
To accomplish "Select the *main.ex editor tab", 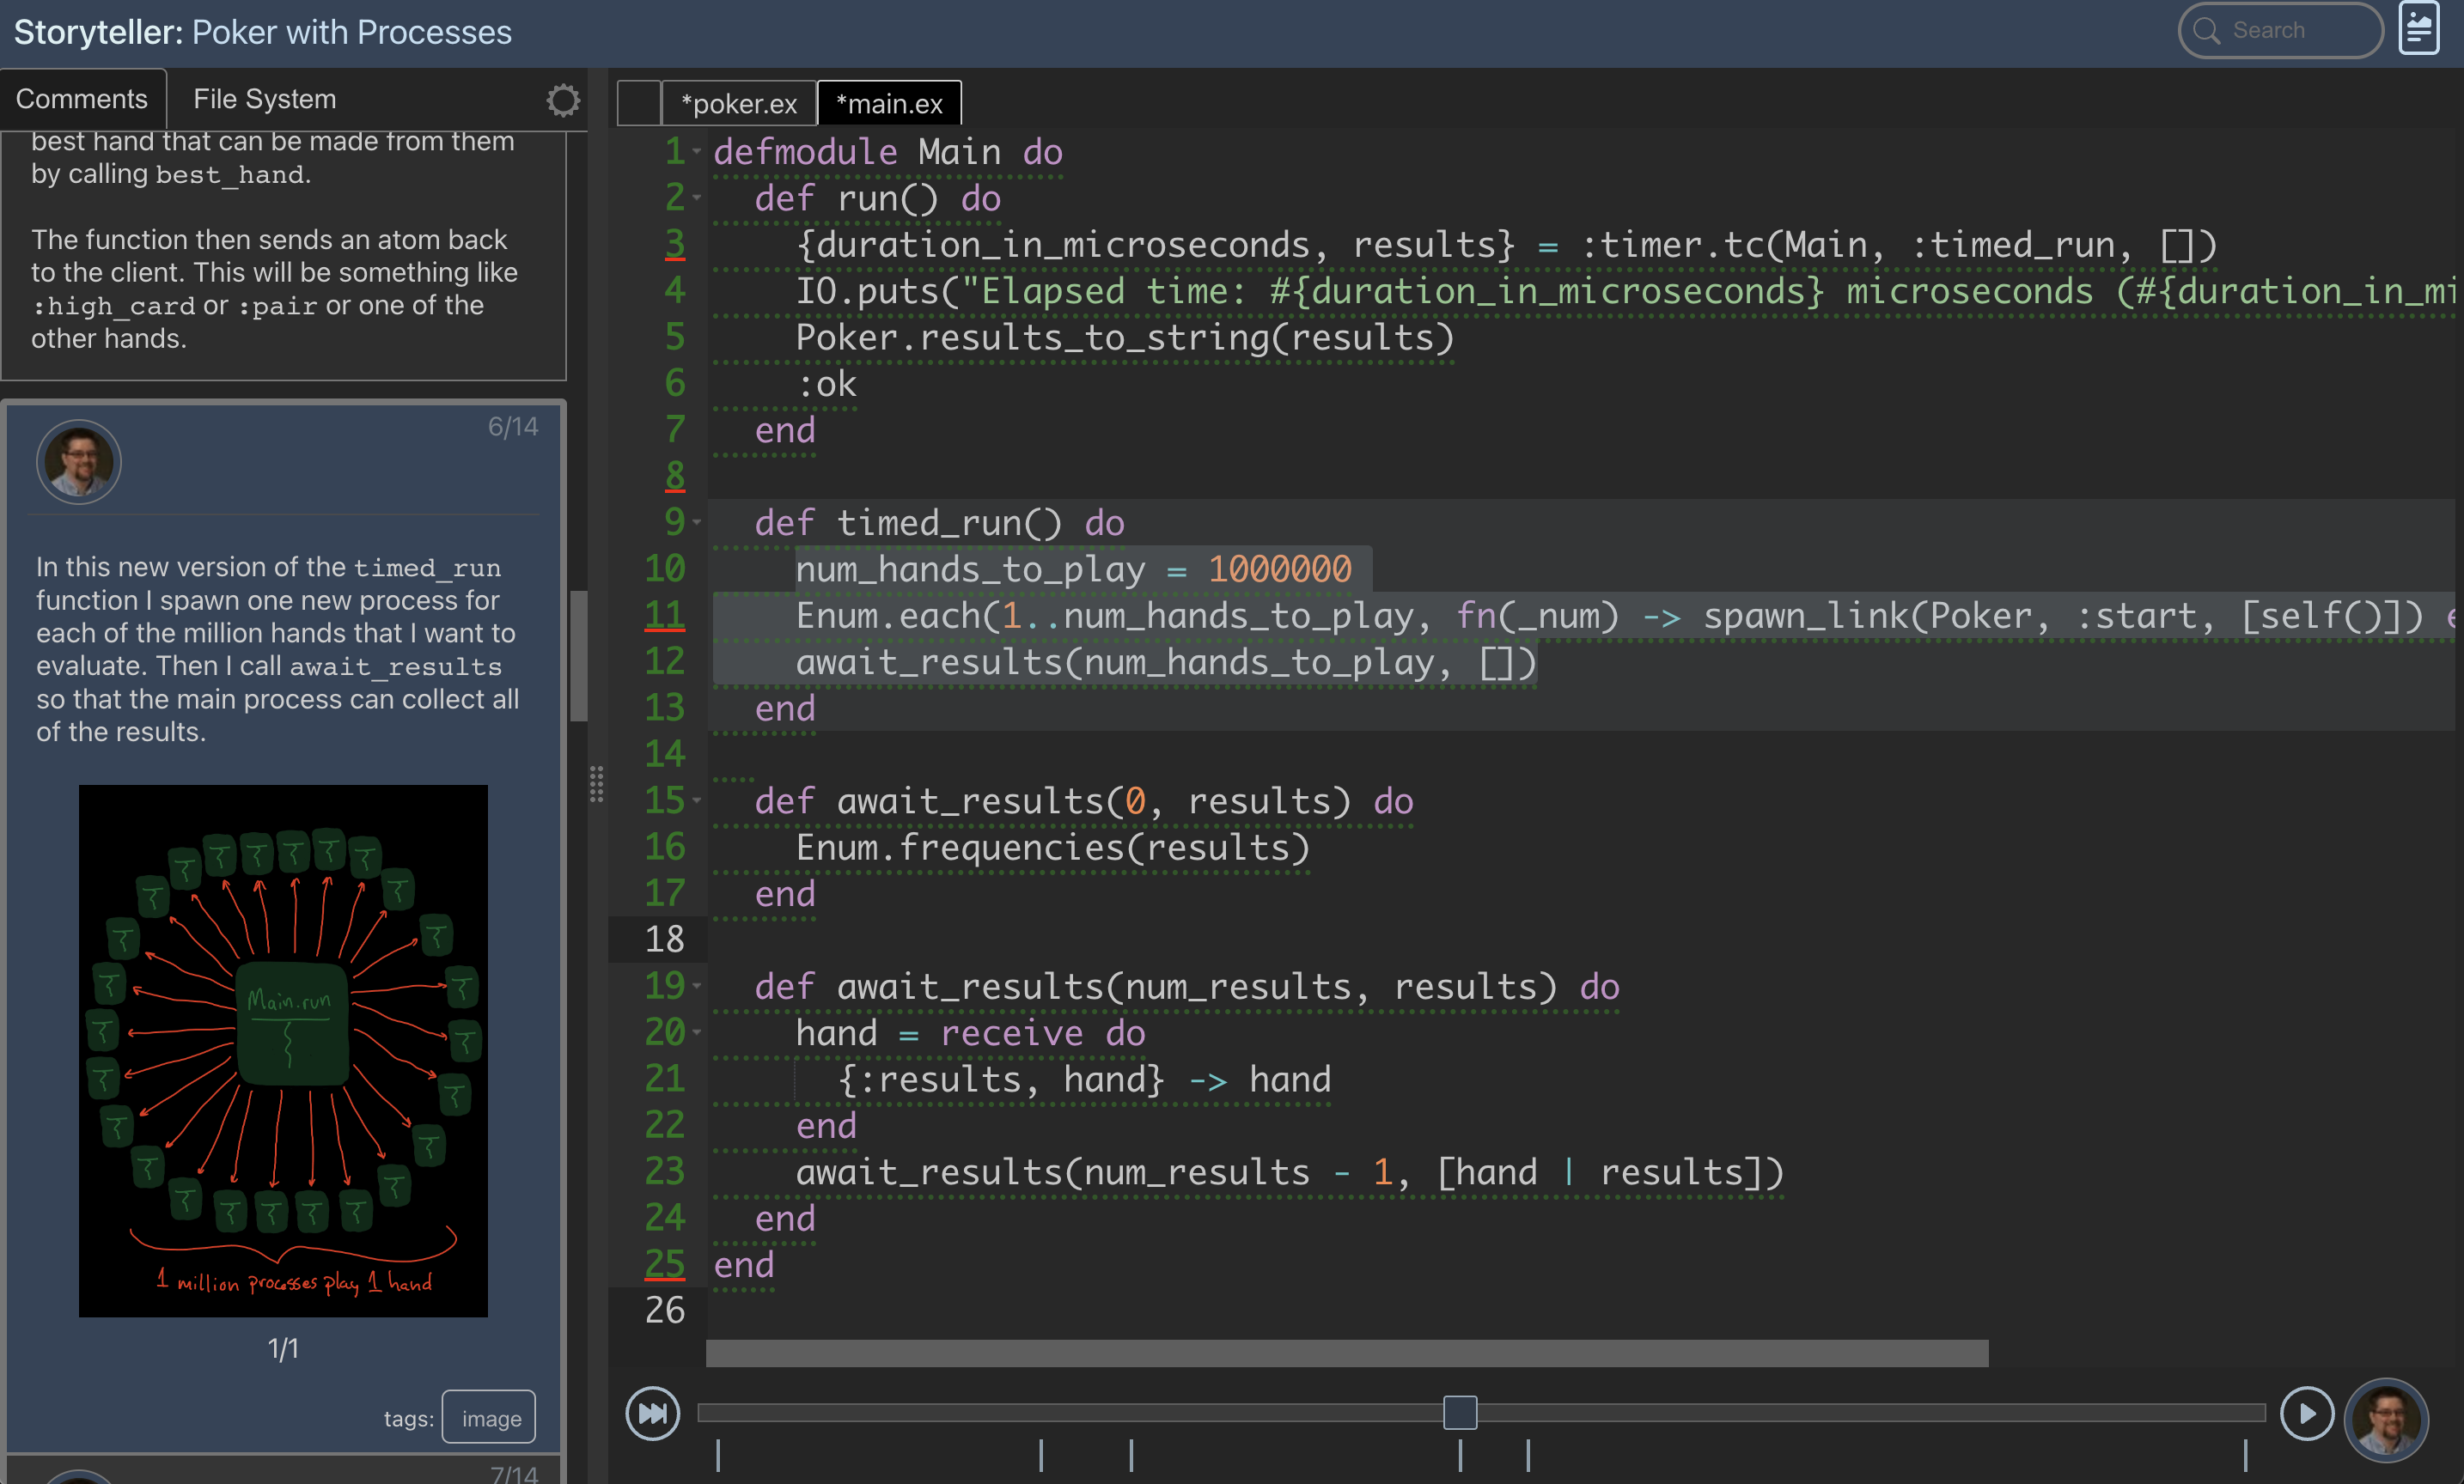I will tap(889, 103).
